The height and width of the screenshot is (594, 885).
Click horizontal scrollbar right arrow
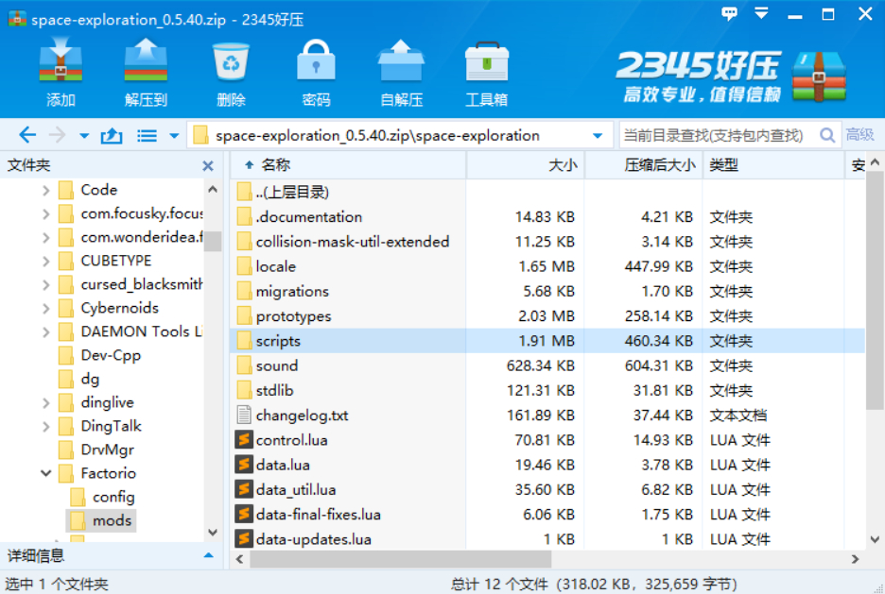[x=855, y=559]
